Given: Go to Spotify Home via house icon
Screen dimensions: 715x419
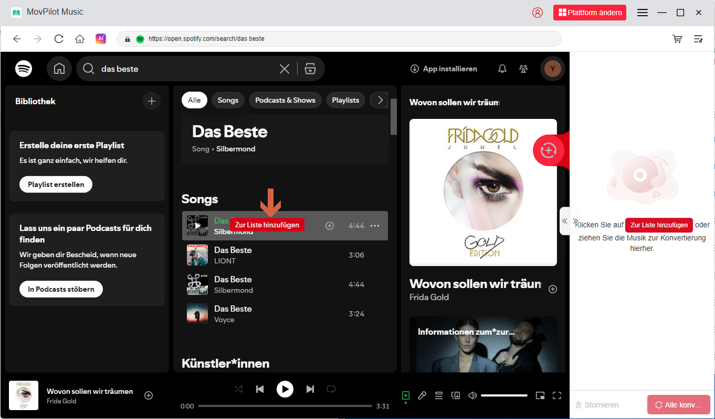Looking at the screenshot, I should tap(59, 69).
